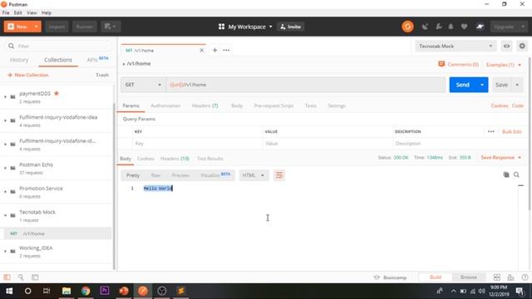Image resolution: width=532 pixels, height=299 pixels.
Task: Open manage environments gear icon
Action: click(x=522, y=47)
